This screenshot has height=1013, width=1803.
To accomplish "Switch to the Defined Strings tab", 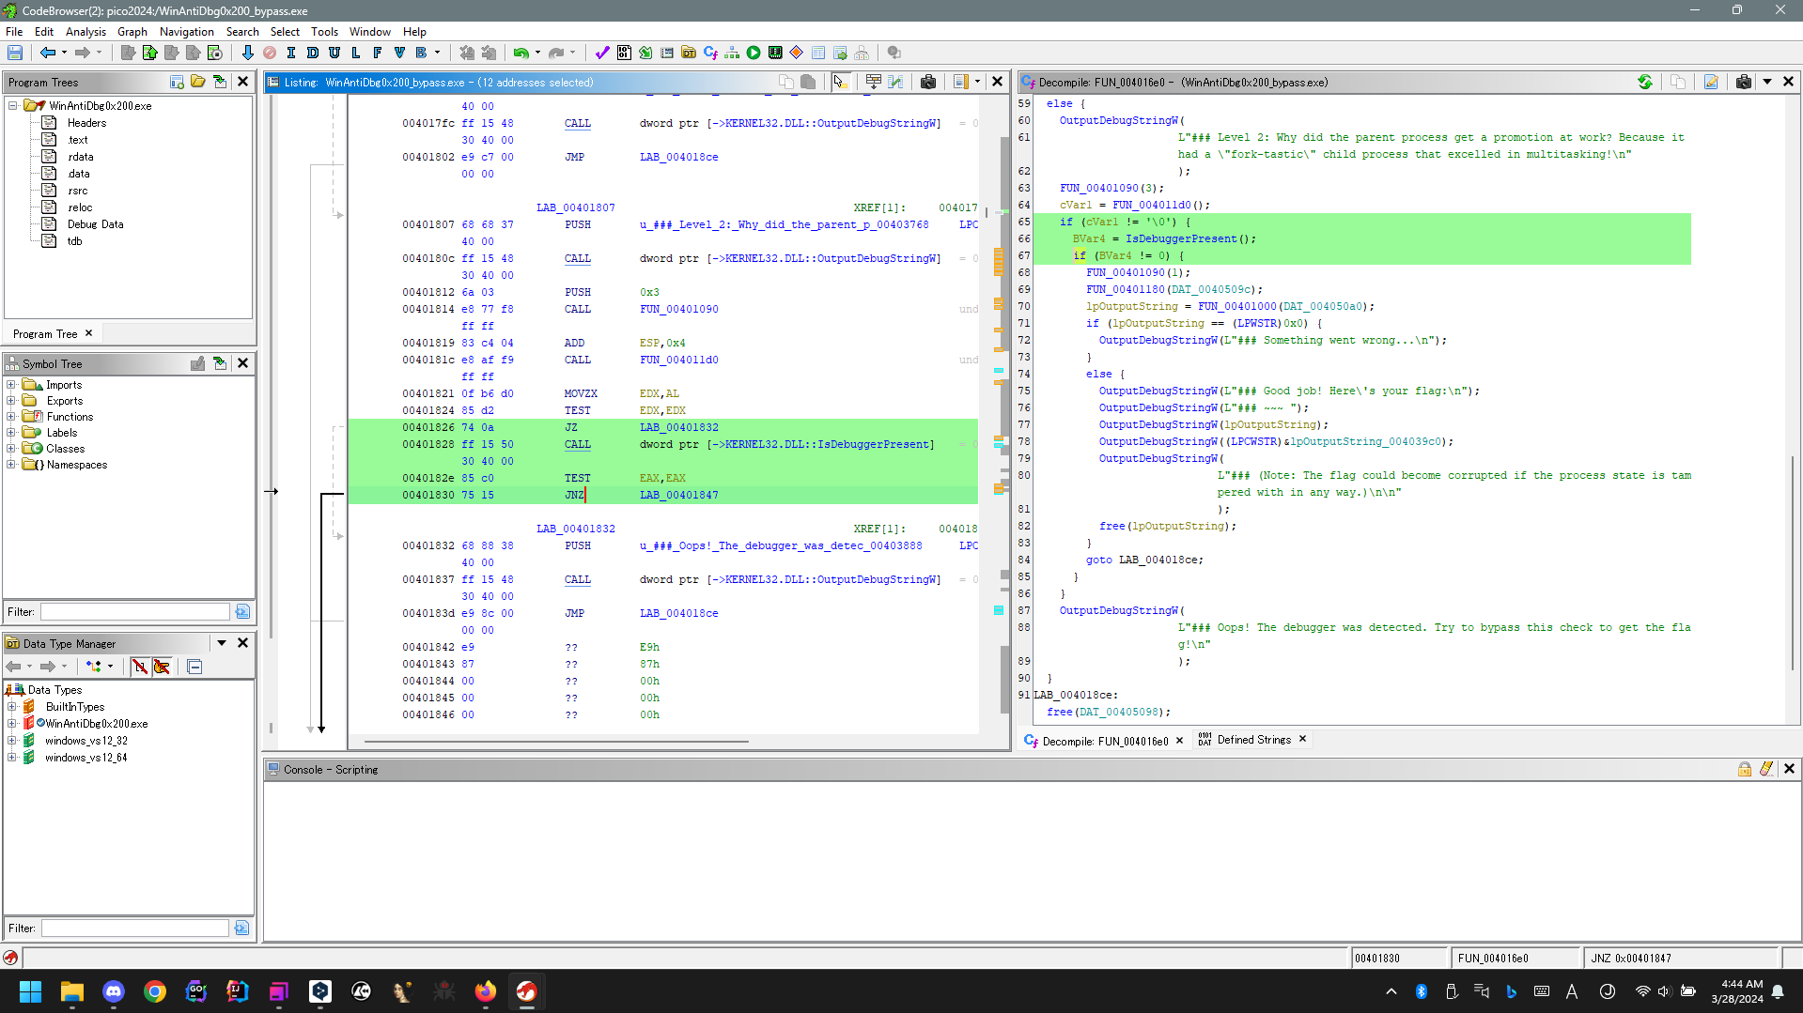I will tap(1253, 740).
